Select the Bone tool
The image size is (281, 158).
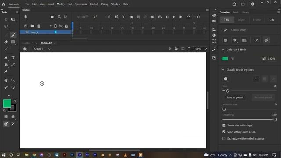click(6, 87)
